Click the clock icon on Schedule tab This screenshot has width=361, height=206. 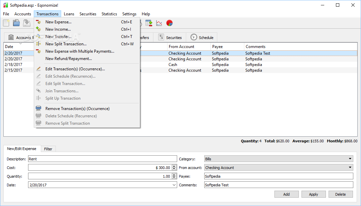(194, 37)
